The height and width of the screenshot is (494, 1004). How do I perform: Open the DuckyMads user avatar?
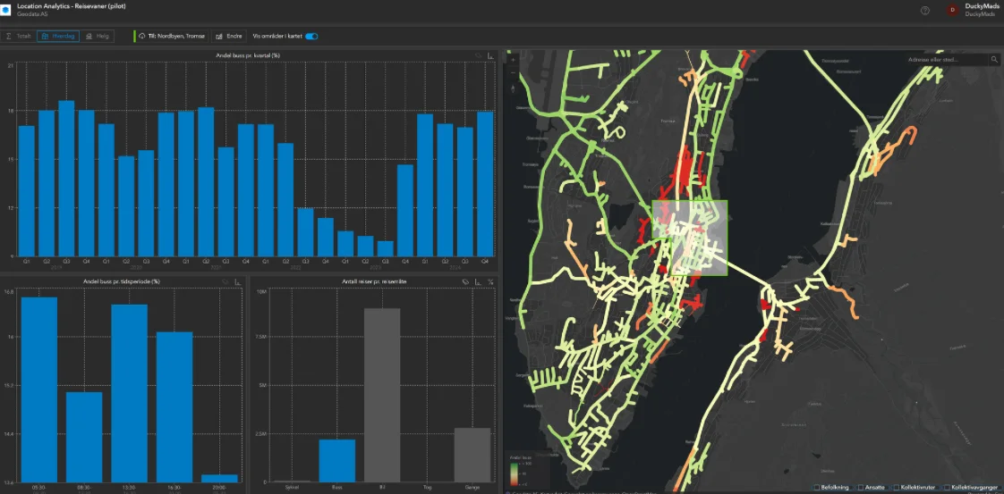coord(952,10)
